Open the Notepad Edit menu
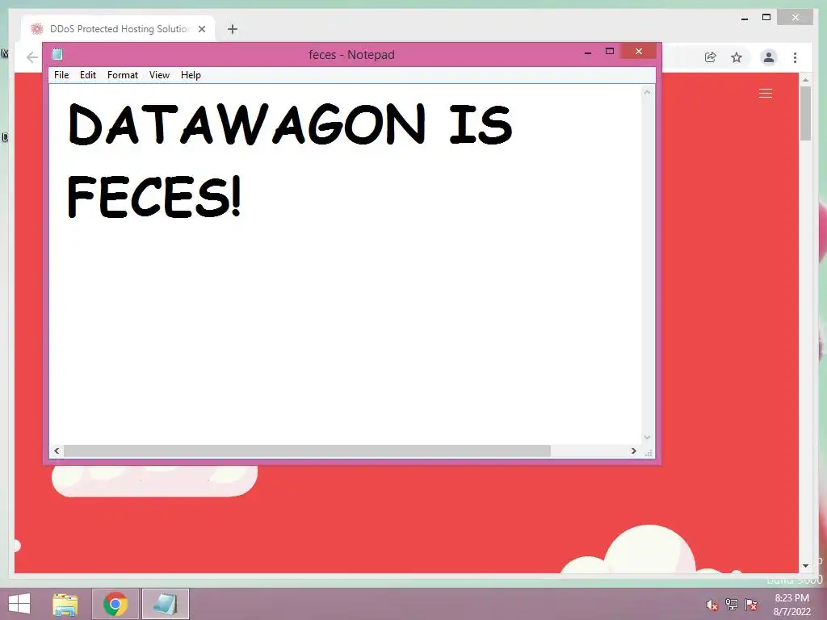The width and height of the screenshot is (827, 620). [87, 75]
